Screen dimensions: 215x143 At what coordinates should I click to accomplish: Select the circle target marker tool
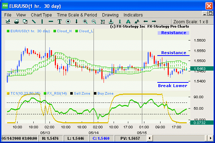pos(68,22)
